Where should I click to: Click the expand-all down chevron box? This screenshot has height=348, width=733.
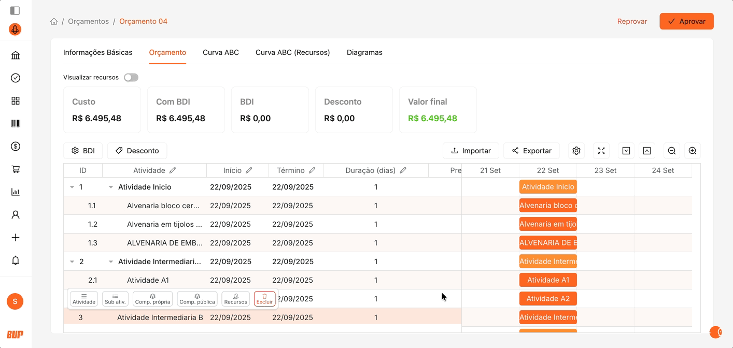(626, 151)
